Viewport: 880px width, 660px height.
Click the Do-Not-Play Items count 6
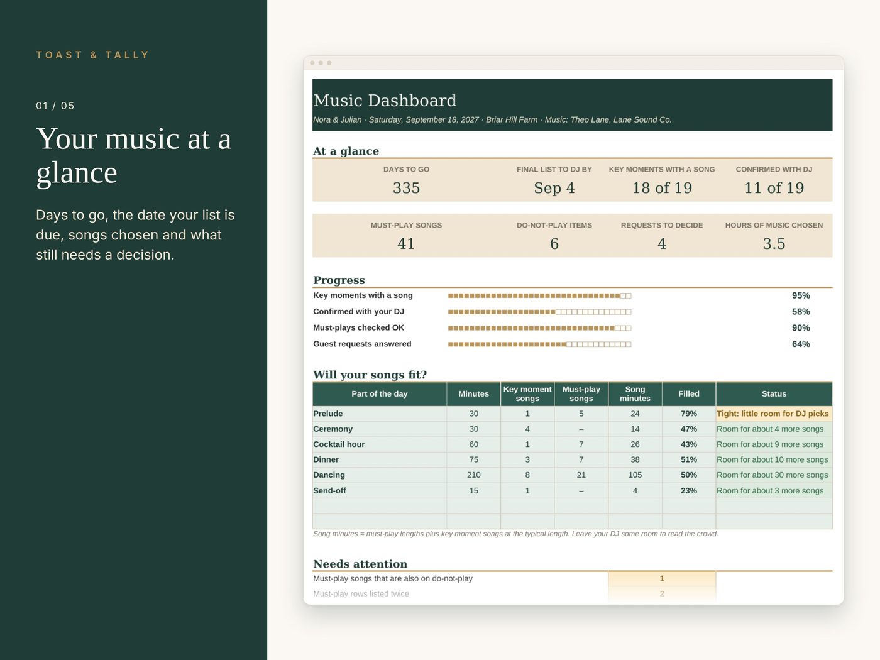click(x=554, y=244)
